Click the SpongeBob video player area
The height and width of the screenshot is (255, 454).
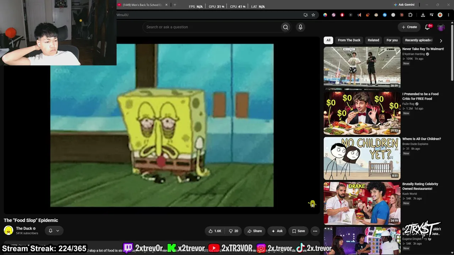point(162,125)
